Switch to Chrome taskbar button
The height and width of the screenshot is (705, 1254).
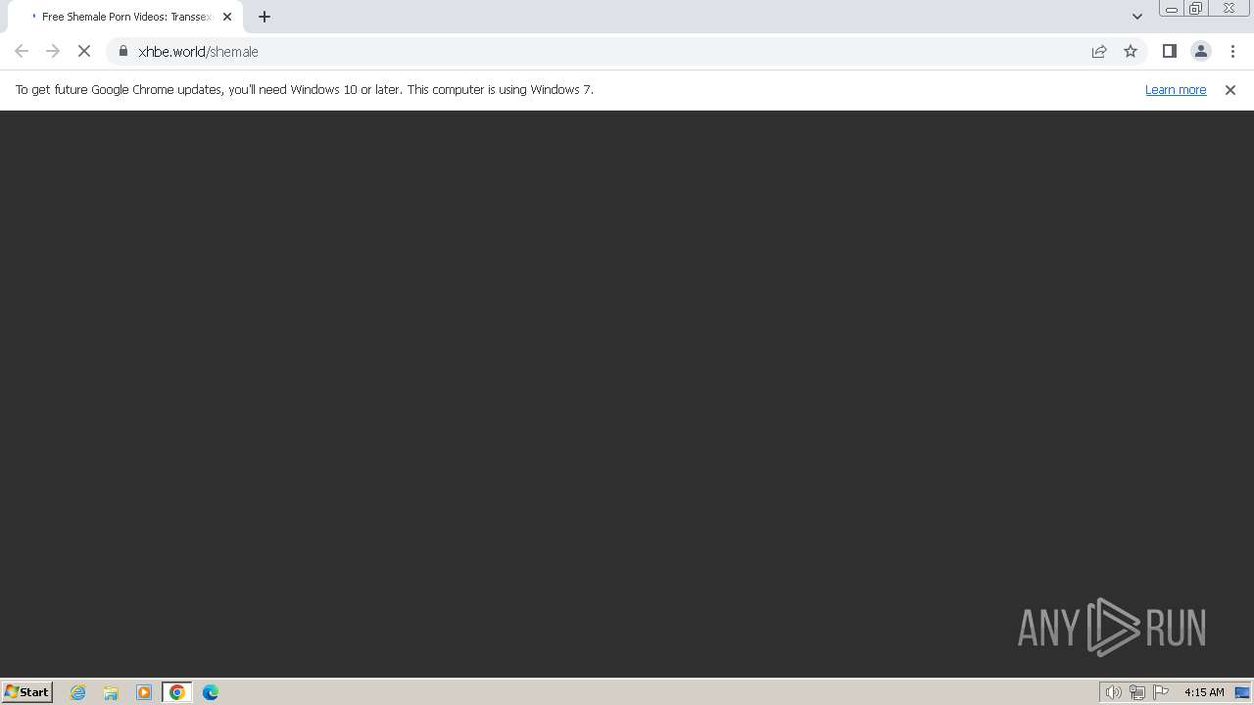coord(177,692)
